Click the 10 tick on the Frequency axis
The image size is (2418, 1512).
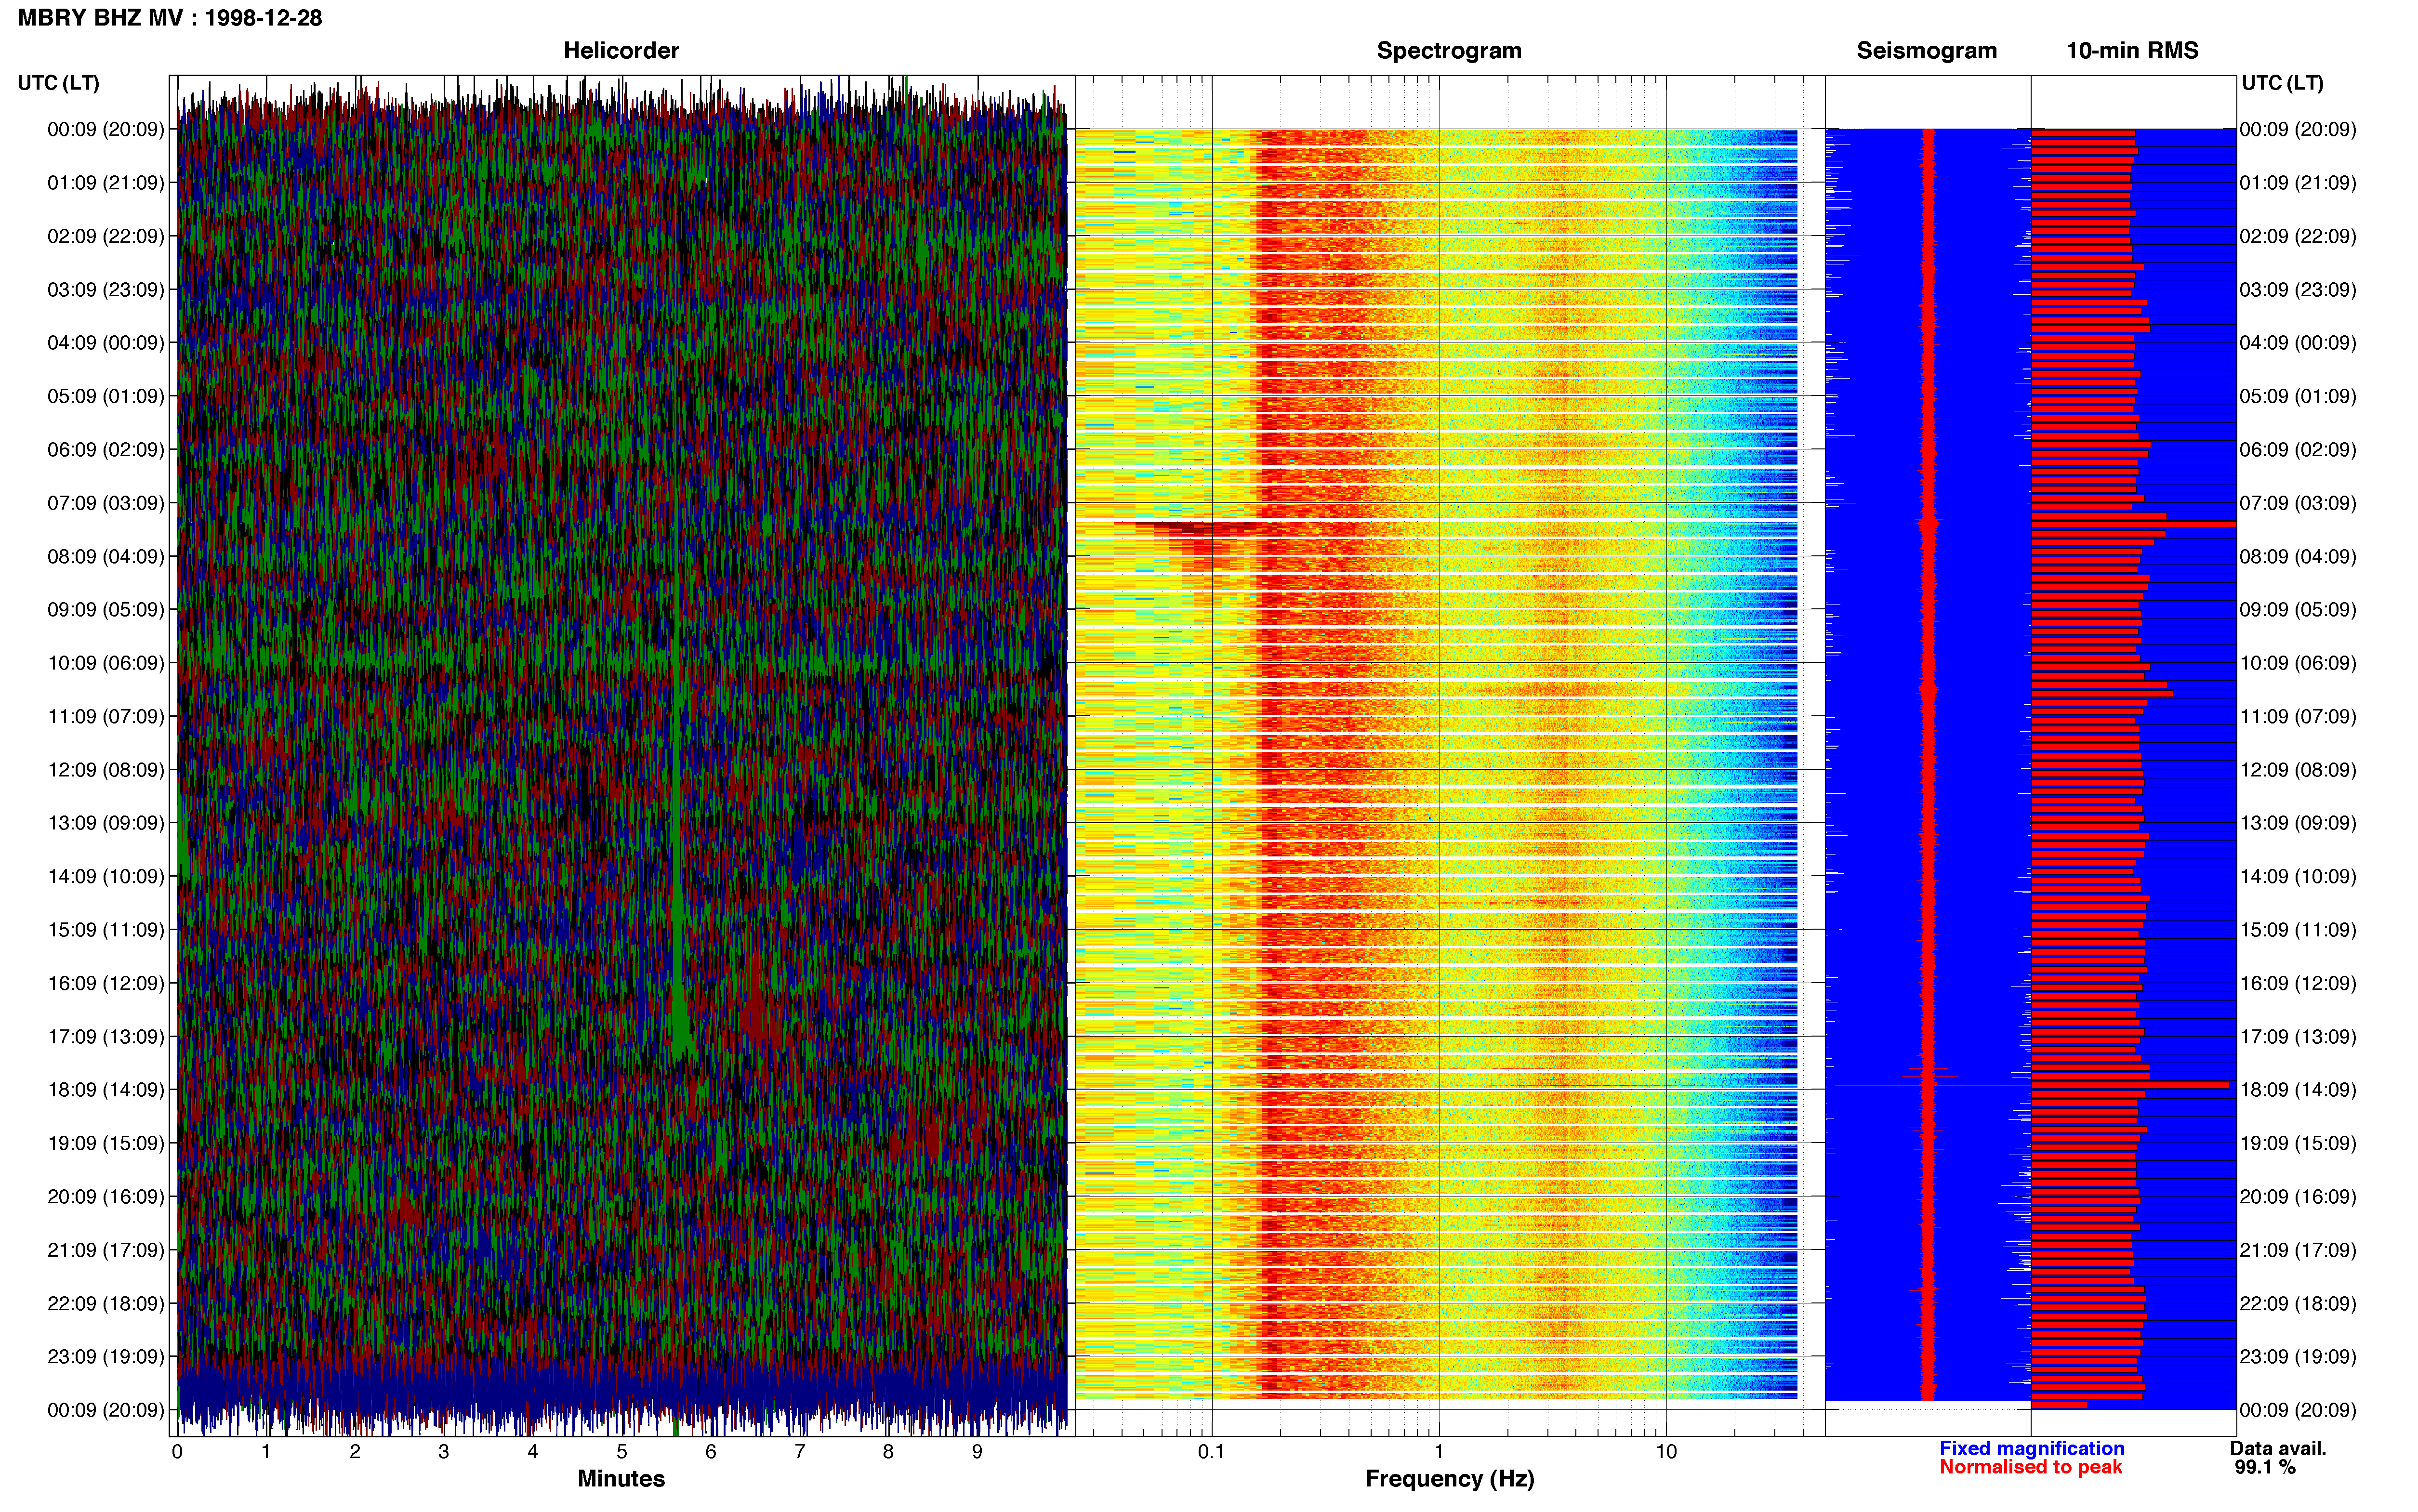[x=1666, y=1452]
